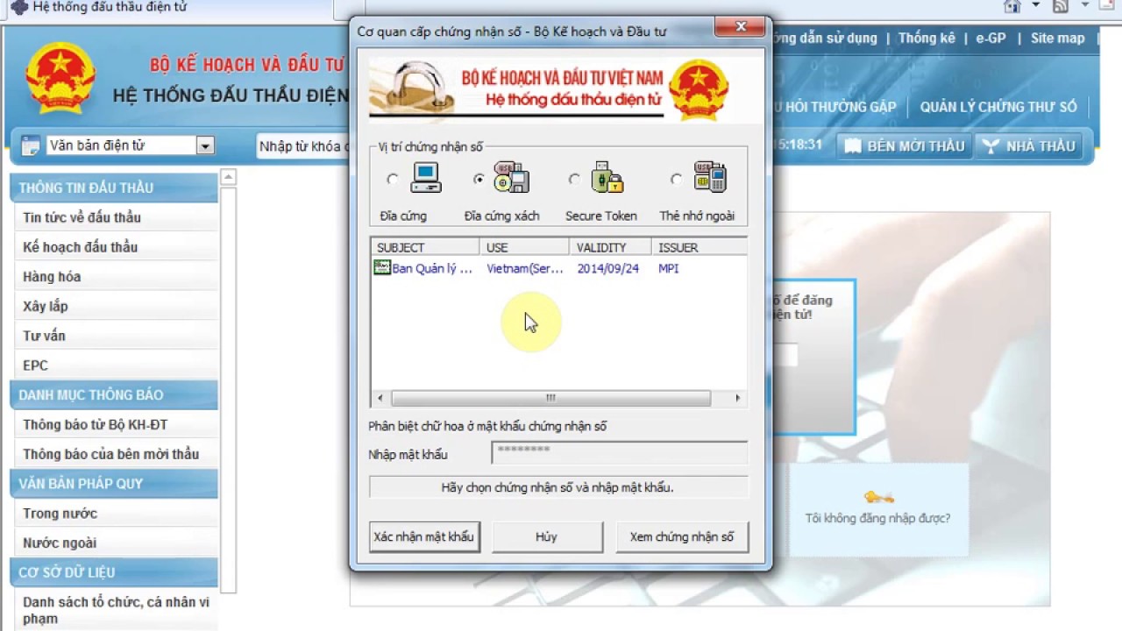Click the external memory card phone icon

tap(710, 177)
